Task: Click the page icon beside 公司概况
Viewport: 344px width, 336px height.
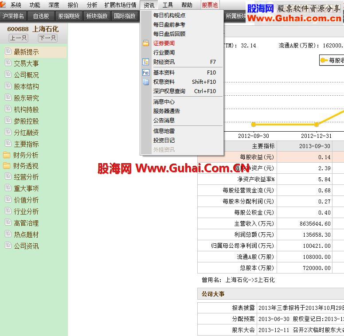Action: point(8,74)
